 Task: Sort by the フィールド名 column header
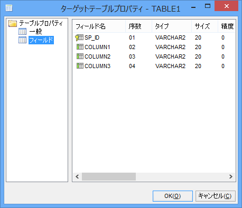point(99,26)
